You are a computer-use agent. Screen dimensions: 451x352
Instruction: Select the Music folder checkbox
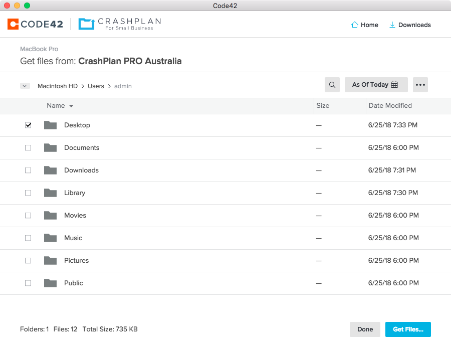point(28,238)
